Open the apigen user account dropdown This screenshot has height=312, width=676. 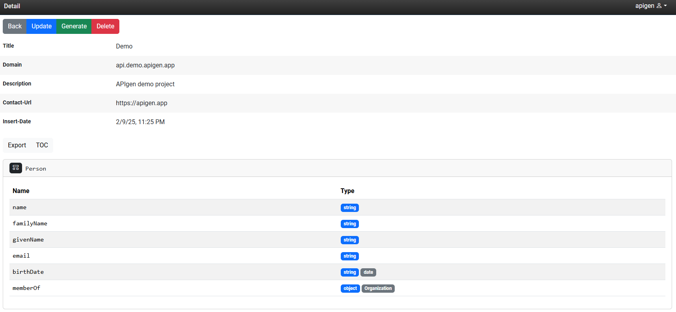(651, 6)
